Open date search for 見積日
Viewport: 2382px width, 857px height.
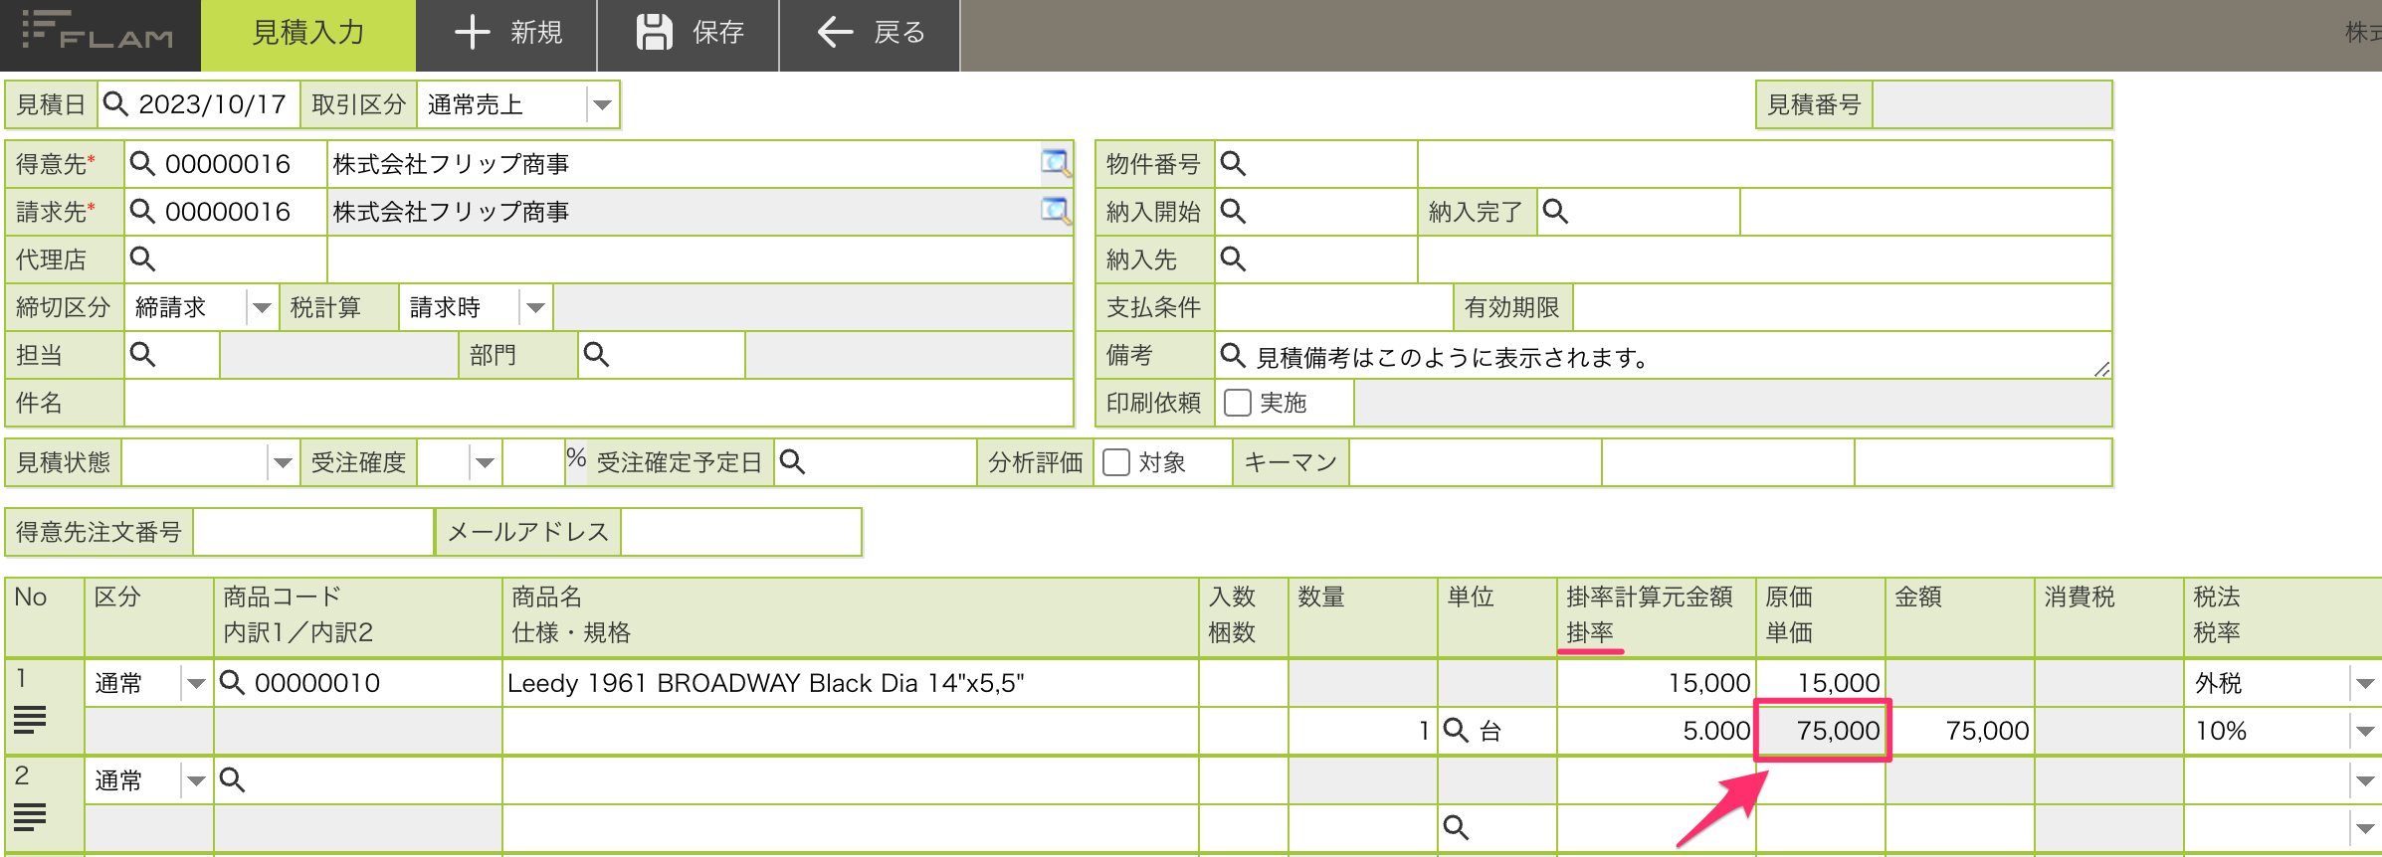pos(115,104)
